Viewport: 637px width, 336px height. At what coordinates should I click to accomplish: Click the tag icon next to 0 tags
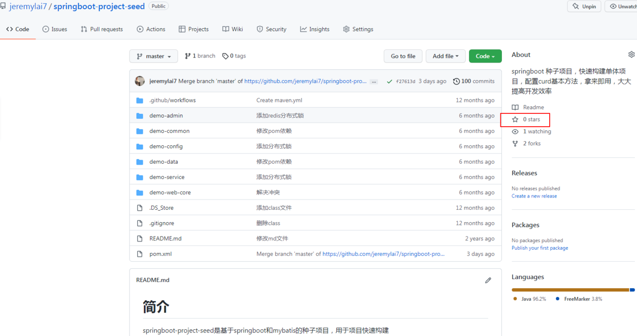225,56
